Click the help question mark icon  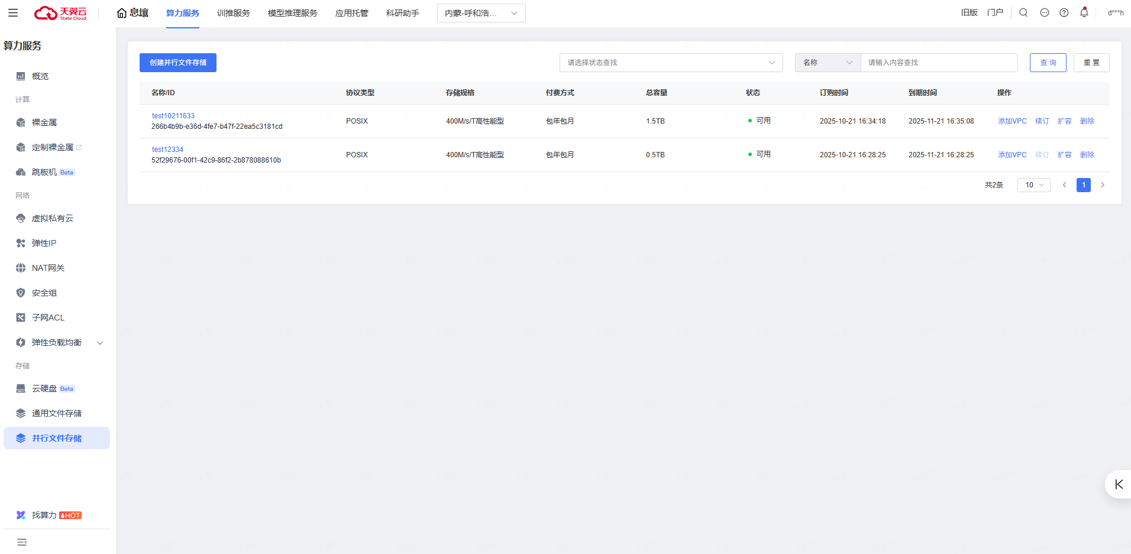click(1064, 12)
